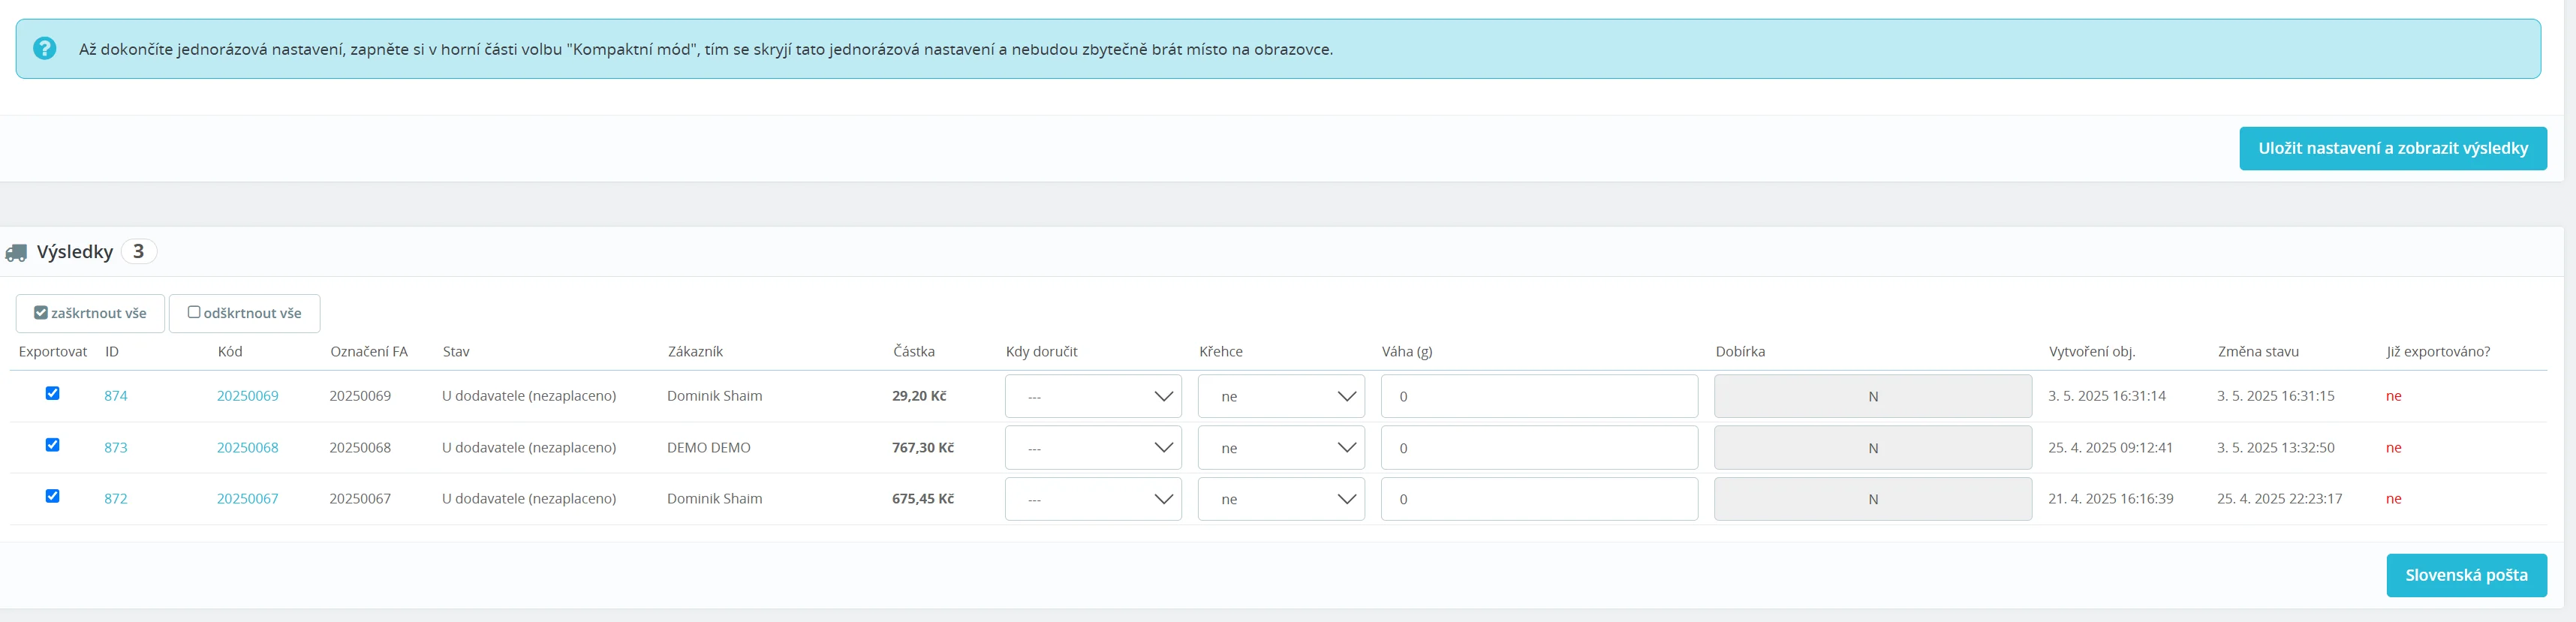Click weight input for order 872
The image size is (2576, 622).
coord(1538,499)
